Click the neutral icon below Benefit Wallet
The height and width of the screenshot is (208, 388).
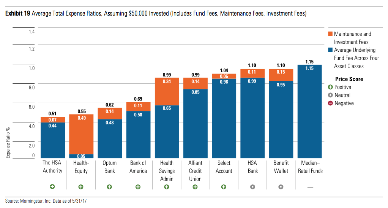[281, 187]
